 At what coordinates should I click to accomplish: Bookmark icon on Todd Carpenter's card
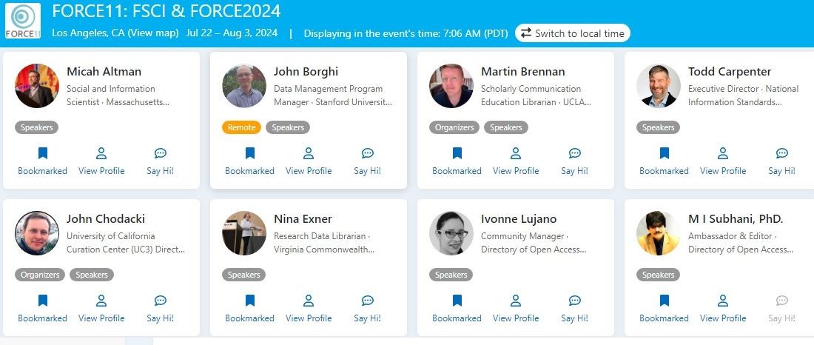(x=664, y=154)
